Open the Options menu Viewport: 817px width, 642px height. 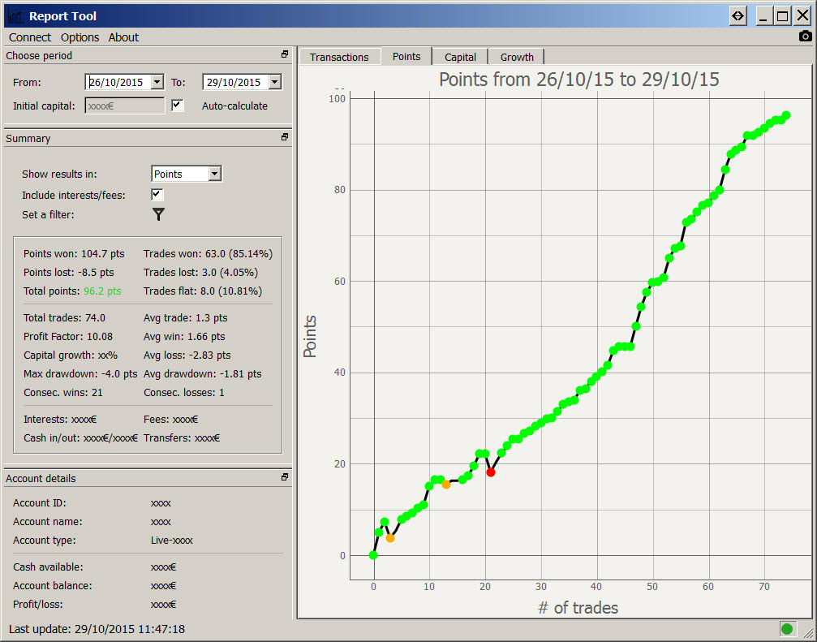point(80,37)
